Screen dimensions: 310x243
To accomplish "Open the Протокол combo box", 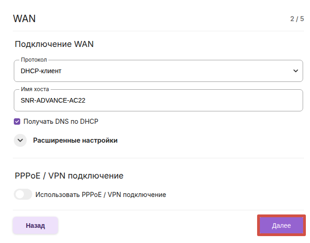I will coord(158,71).
